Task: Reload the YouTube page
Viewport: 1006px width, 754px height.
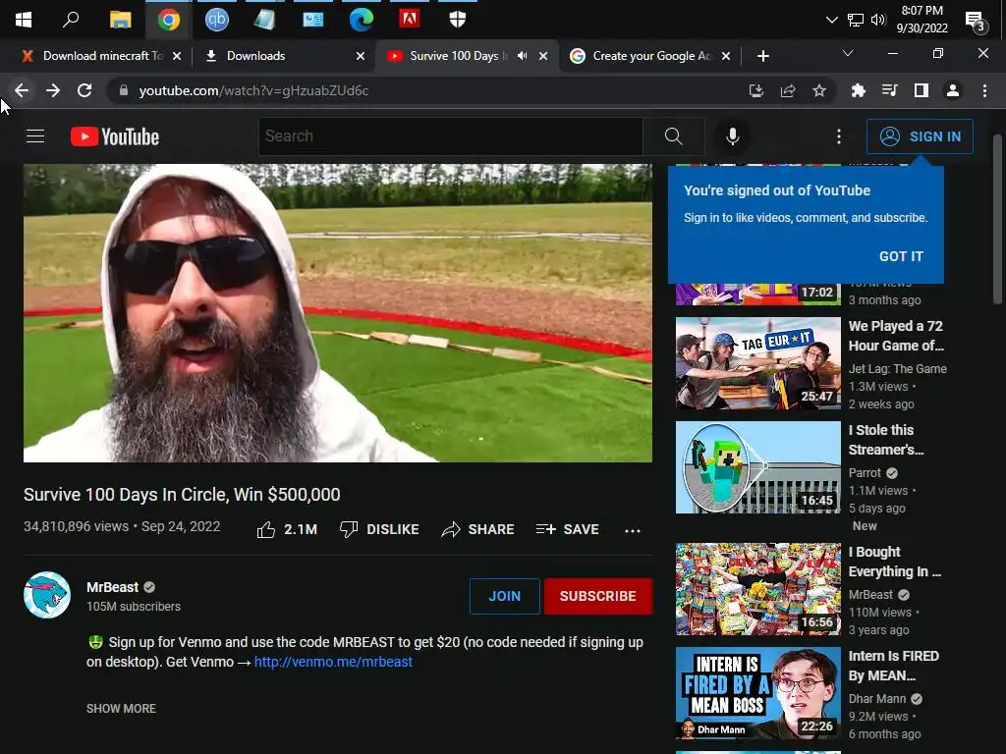Action: [84, 90]
